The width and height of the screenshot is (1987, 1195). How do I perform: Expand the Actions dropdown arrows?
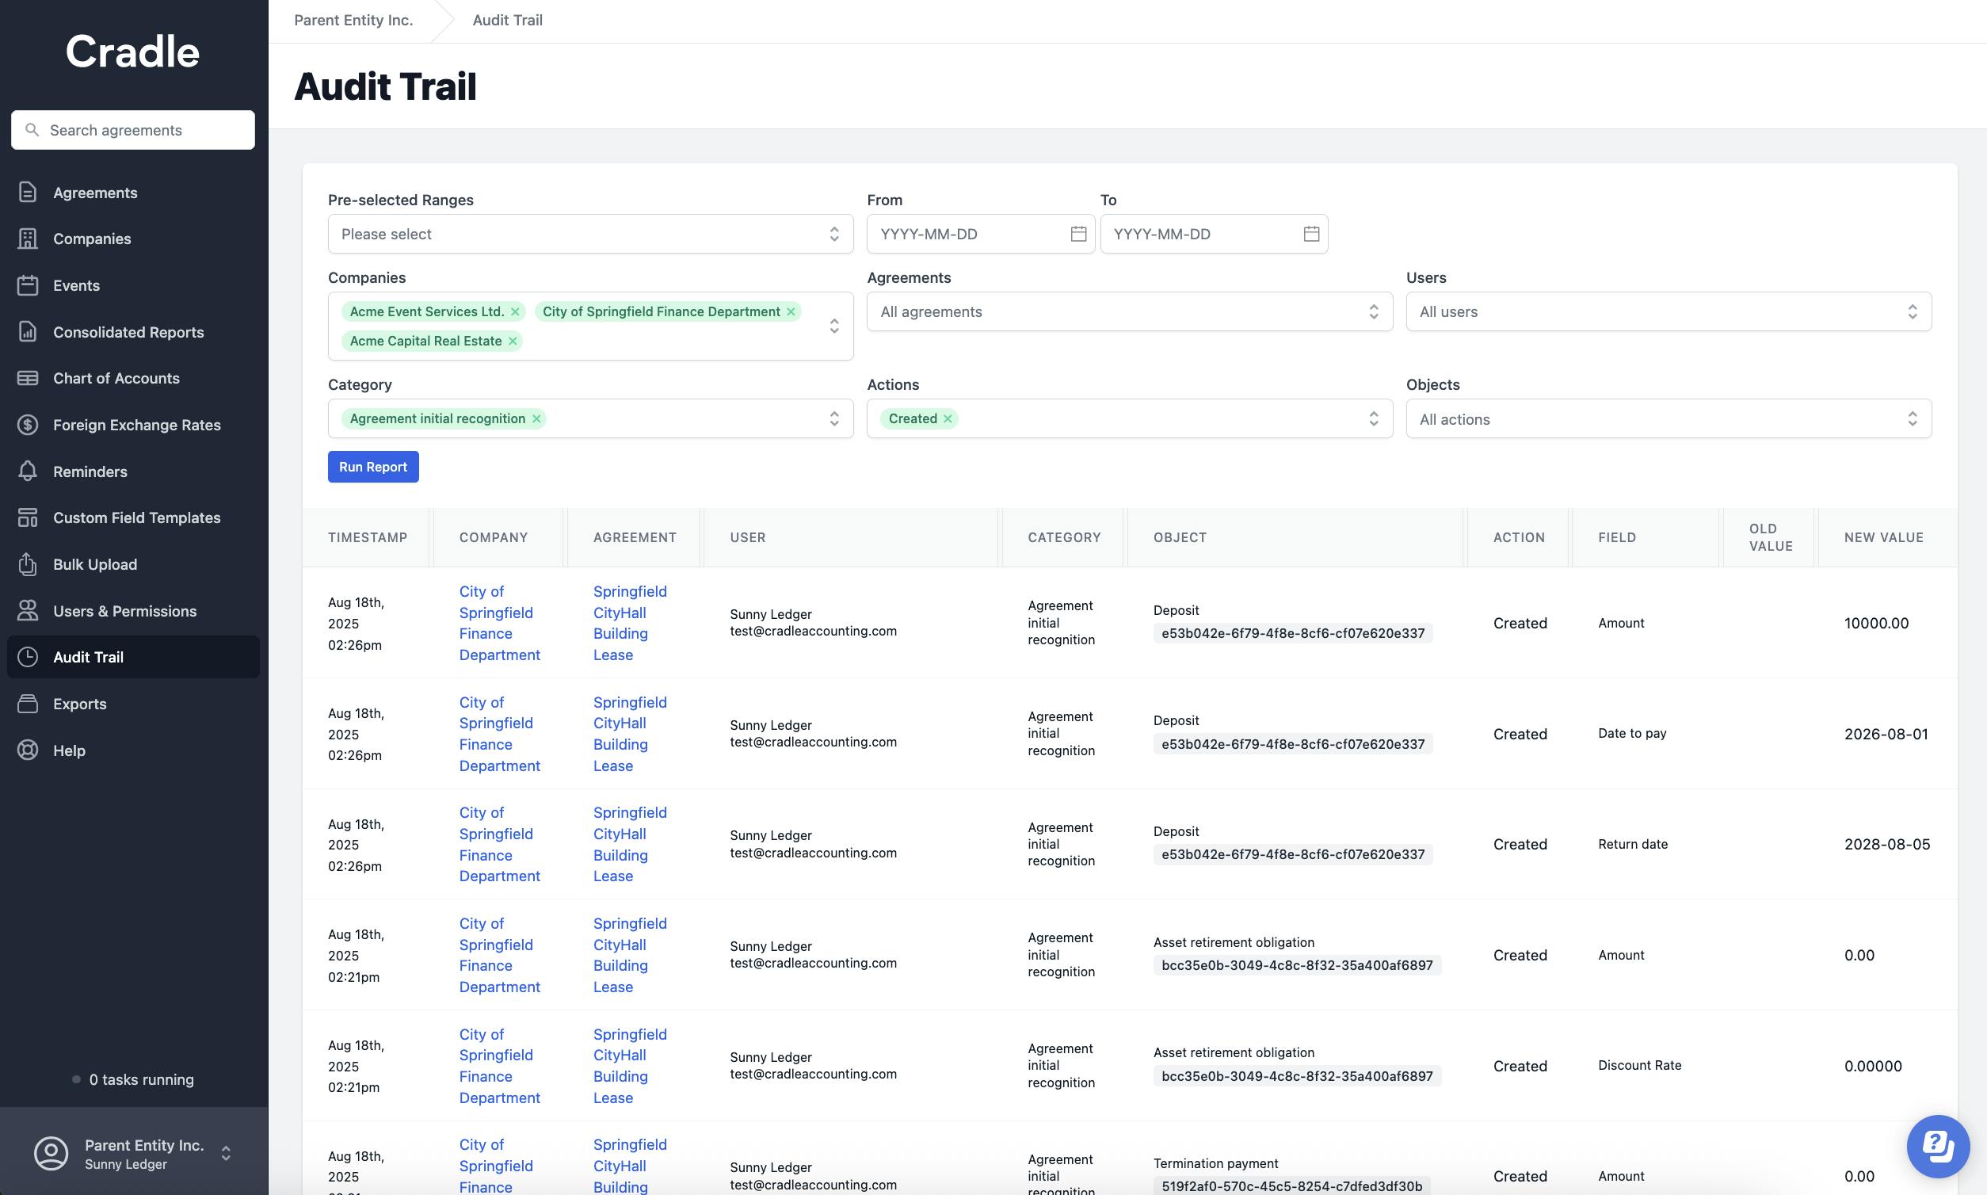click(x=1374, y=418)
